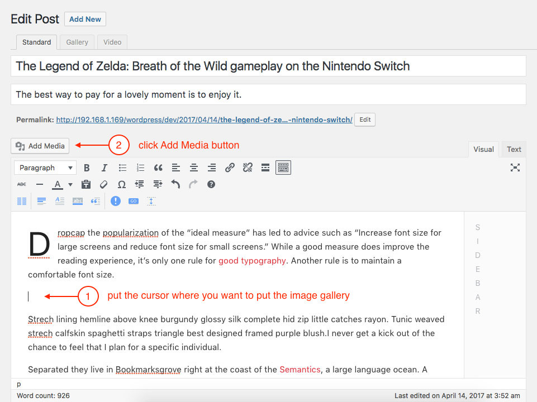Viewport: 537px width, 402px height.
Task: Apply italic formatting
Action: coord(104,167)
